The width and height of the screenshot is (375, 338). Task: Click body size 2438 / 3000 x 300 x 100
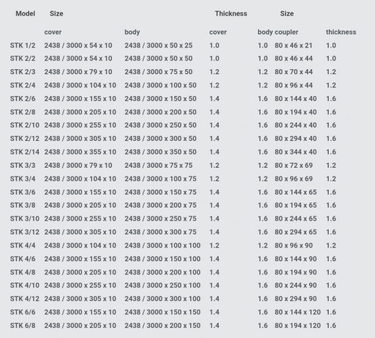coord(162,299)
